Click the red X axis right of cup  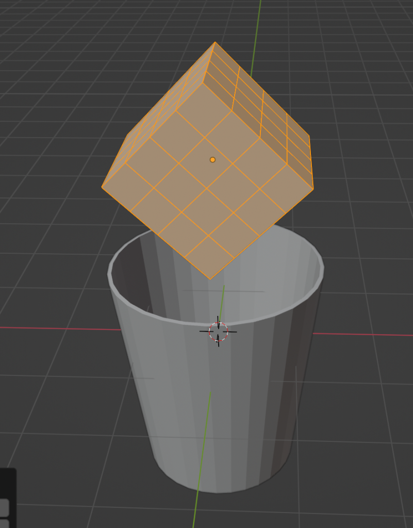(361, 334)
